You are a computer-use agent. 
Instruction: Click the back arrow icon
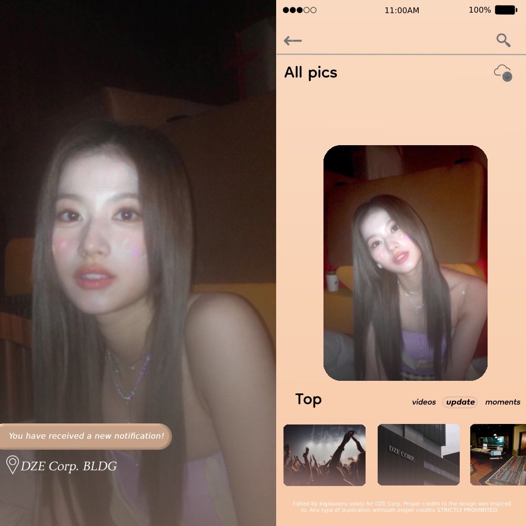click(x=293, y=41)
